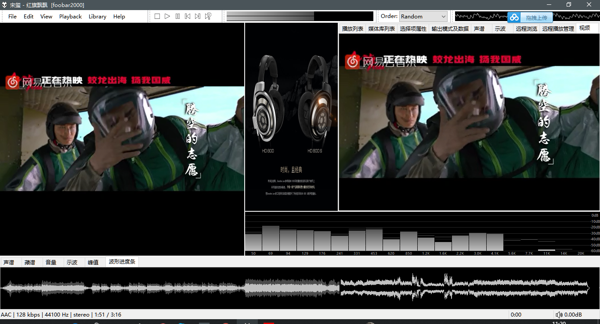The height and width of the screenshot is (324, 600).
Task: Expand the Library menu
Action: tap(97, 16)
